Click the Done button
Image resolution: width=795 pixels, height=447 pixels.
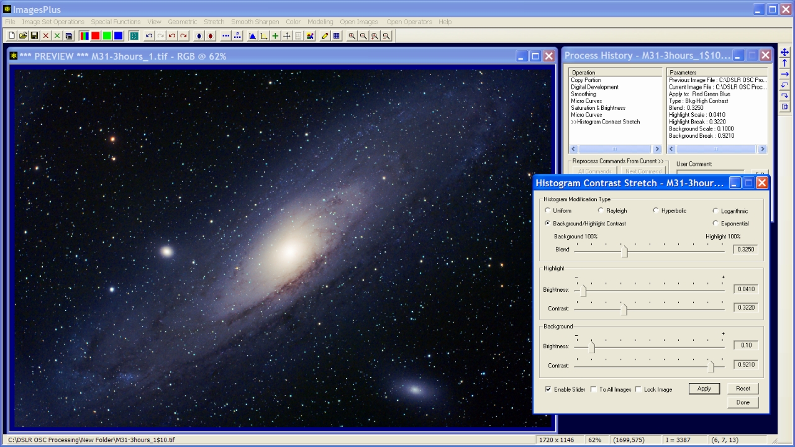[x=743, y=402]
